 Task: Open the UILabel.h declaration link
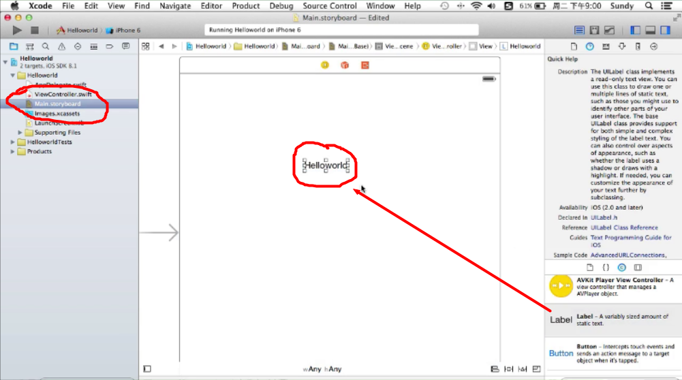point(604,217)
